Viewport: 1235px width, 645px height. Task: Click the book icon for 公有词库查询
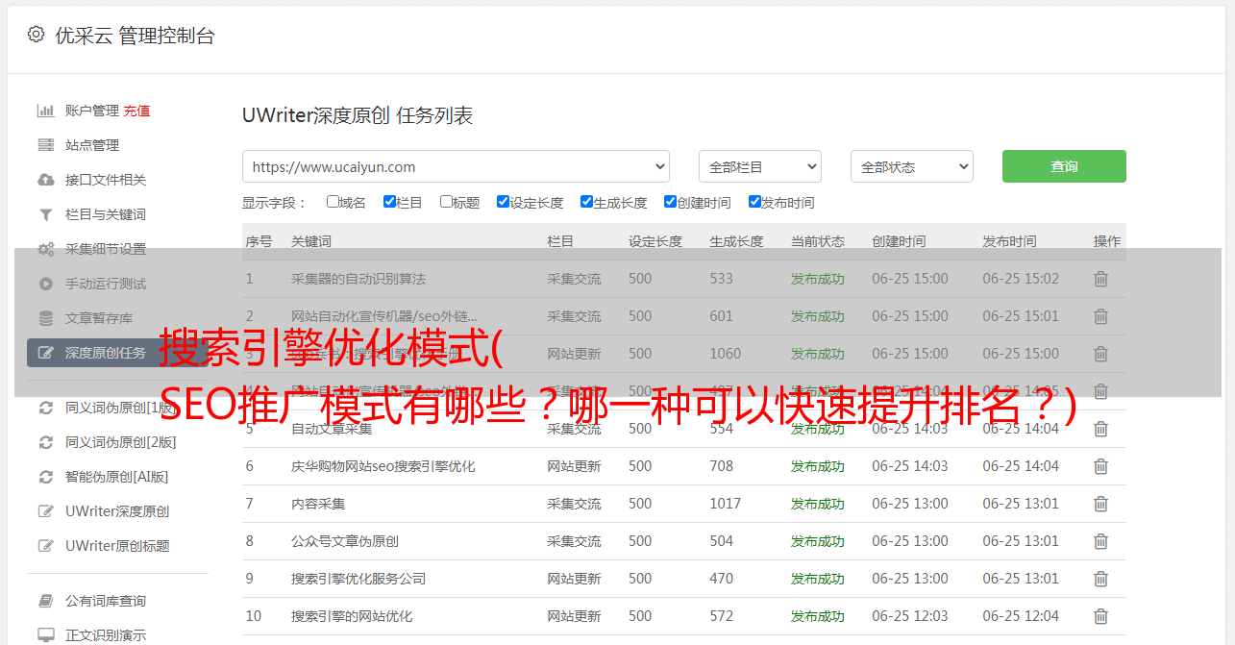pos(45,601)
